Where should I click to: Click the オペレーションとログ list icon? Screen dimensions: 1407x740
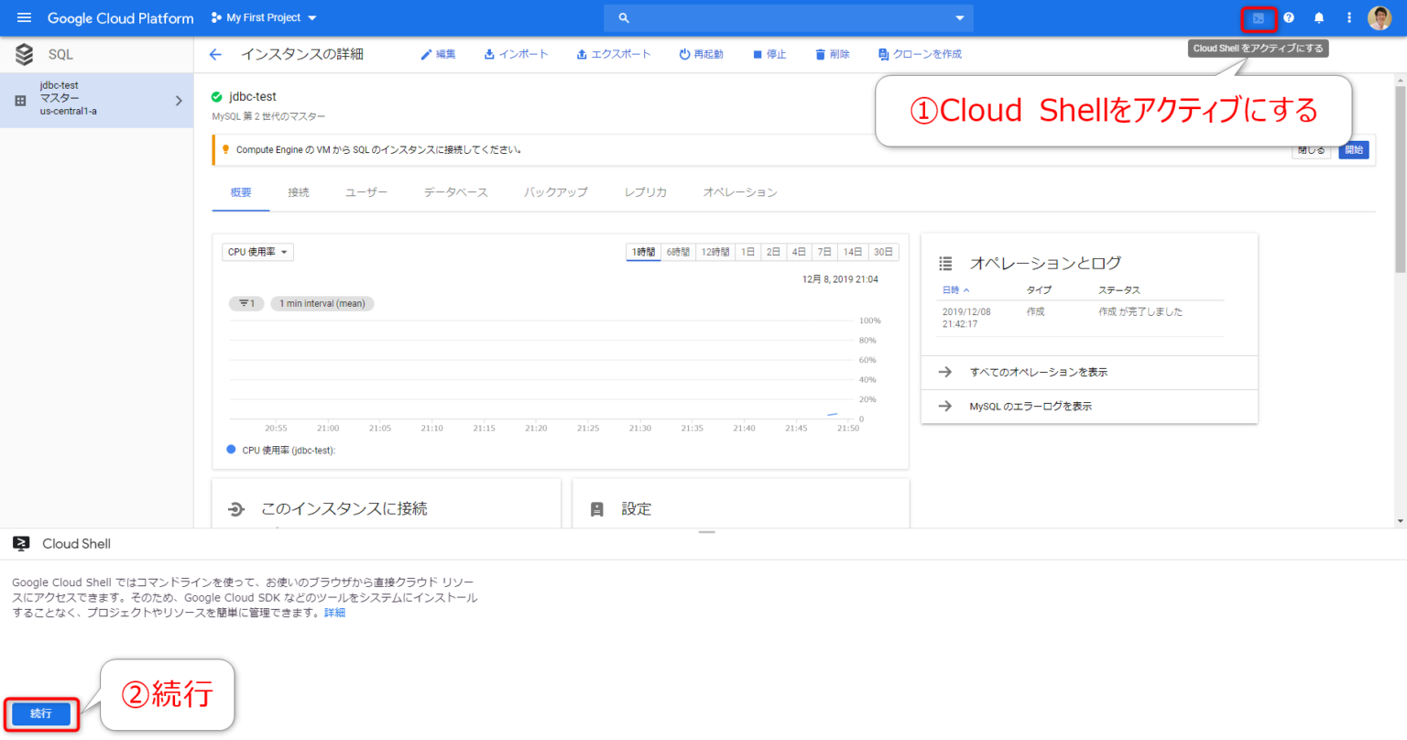(945, 263)
